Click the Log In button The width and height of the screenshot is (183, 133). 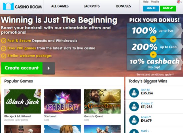pos(151,8)
